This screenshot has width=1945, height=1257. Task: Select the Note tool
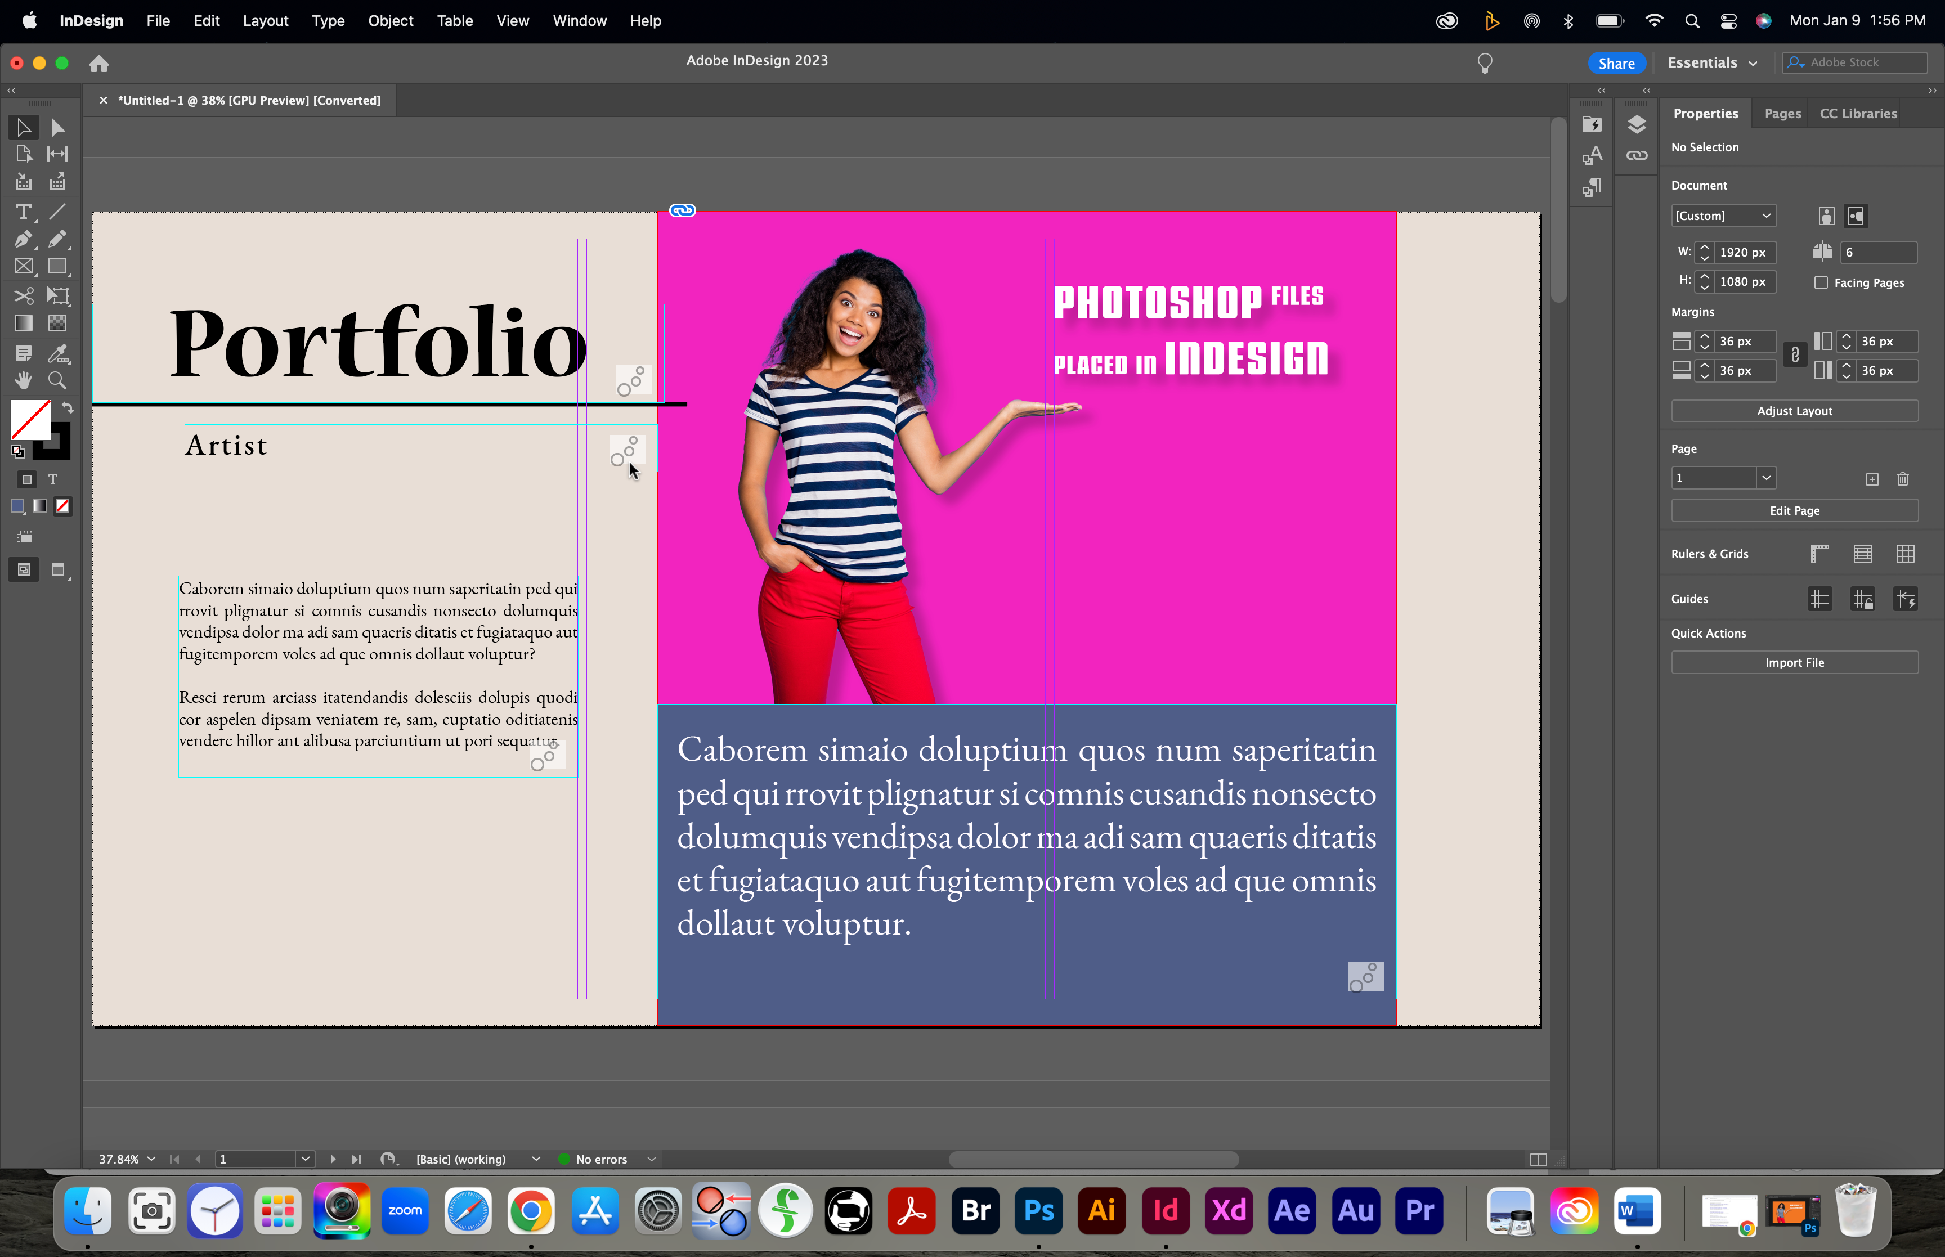tap(24, 353)
